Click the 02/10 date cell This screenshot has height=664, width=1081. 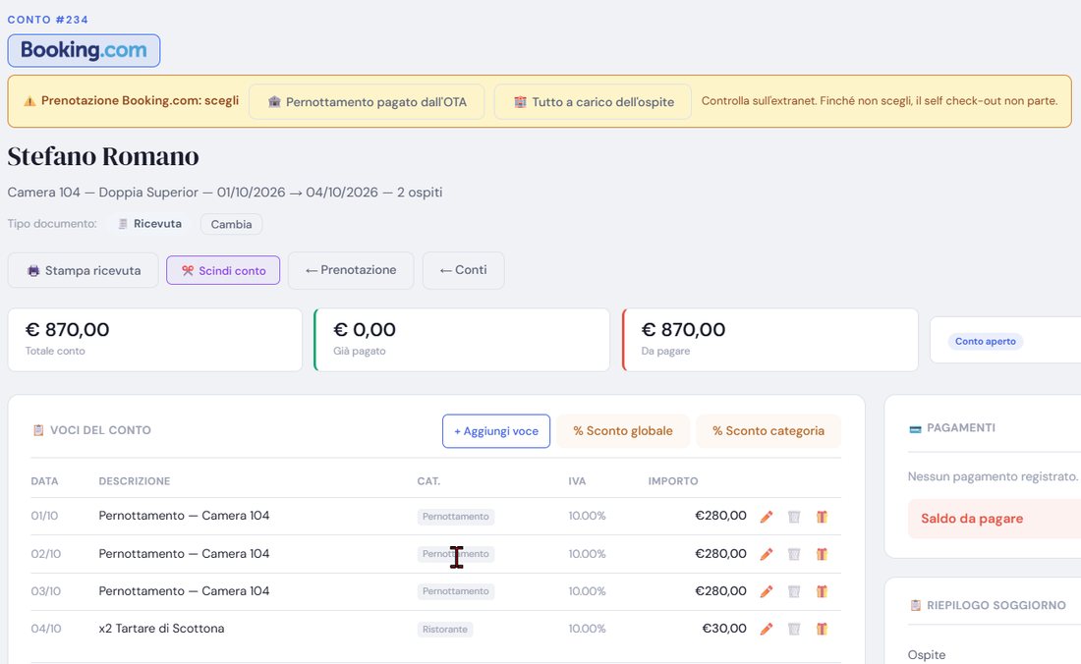click(x=46, y=554)
